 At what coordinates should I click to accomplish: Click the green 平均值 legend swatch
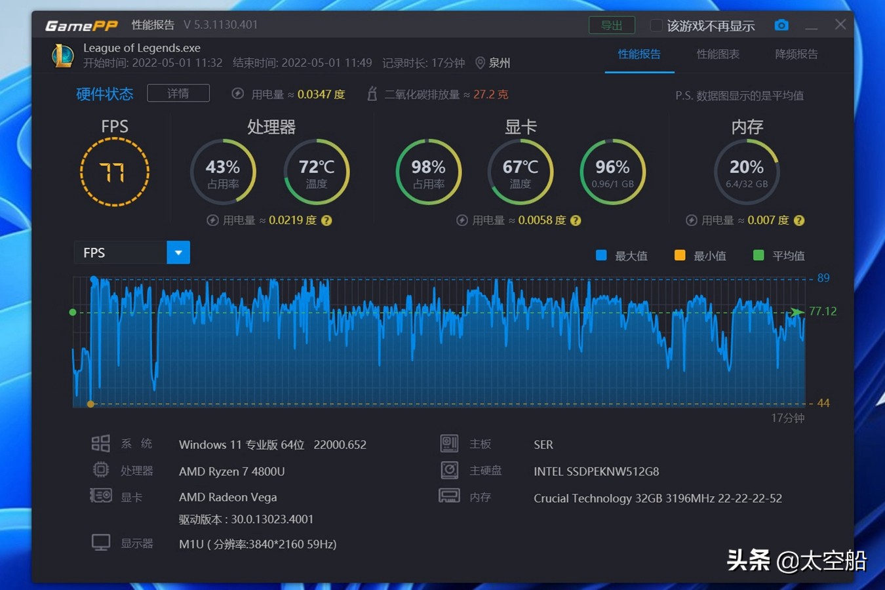click(758, 255)
